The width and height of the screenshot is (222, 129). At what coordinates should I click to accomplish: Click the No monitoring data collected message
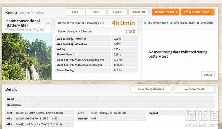point(178,54)
